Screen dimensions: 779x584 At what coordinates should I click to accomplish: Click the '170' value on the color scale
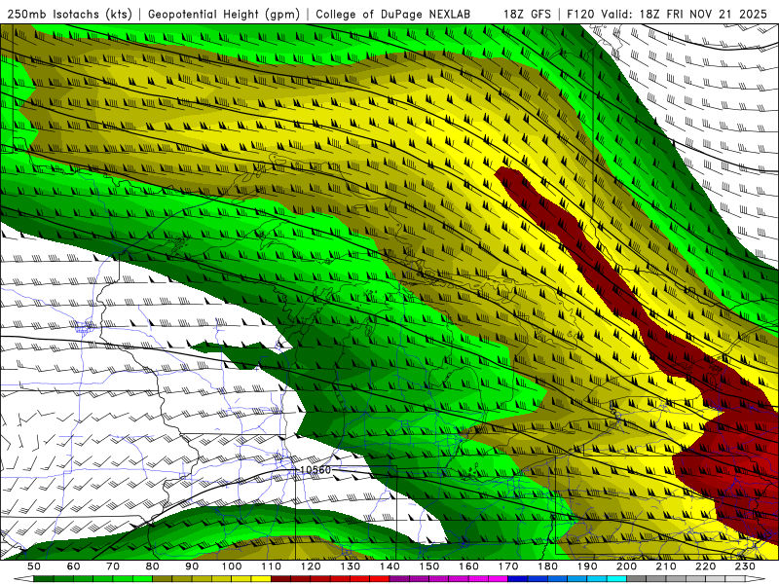click(x=508, y=566)
